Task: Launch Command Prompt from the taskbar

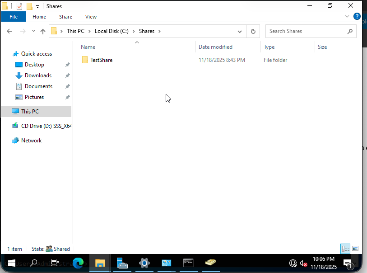Action: pyautogui.click(x=188, y=263)
